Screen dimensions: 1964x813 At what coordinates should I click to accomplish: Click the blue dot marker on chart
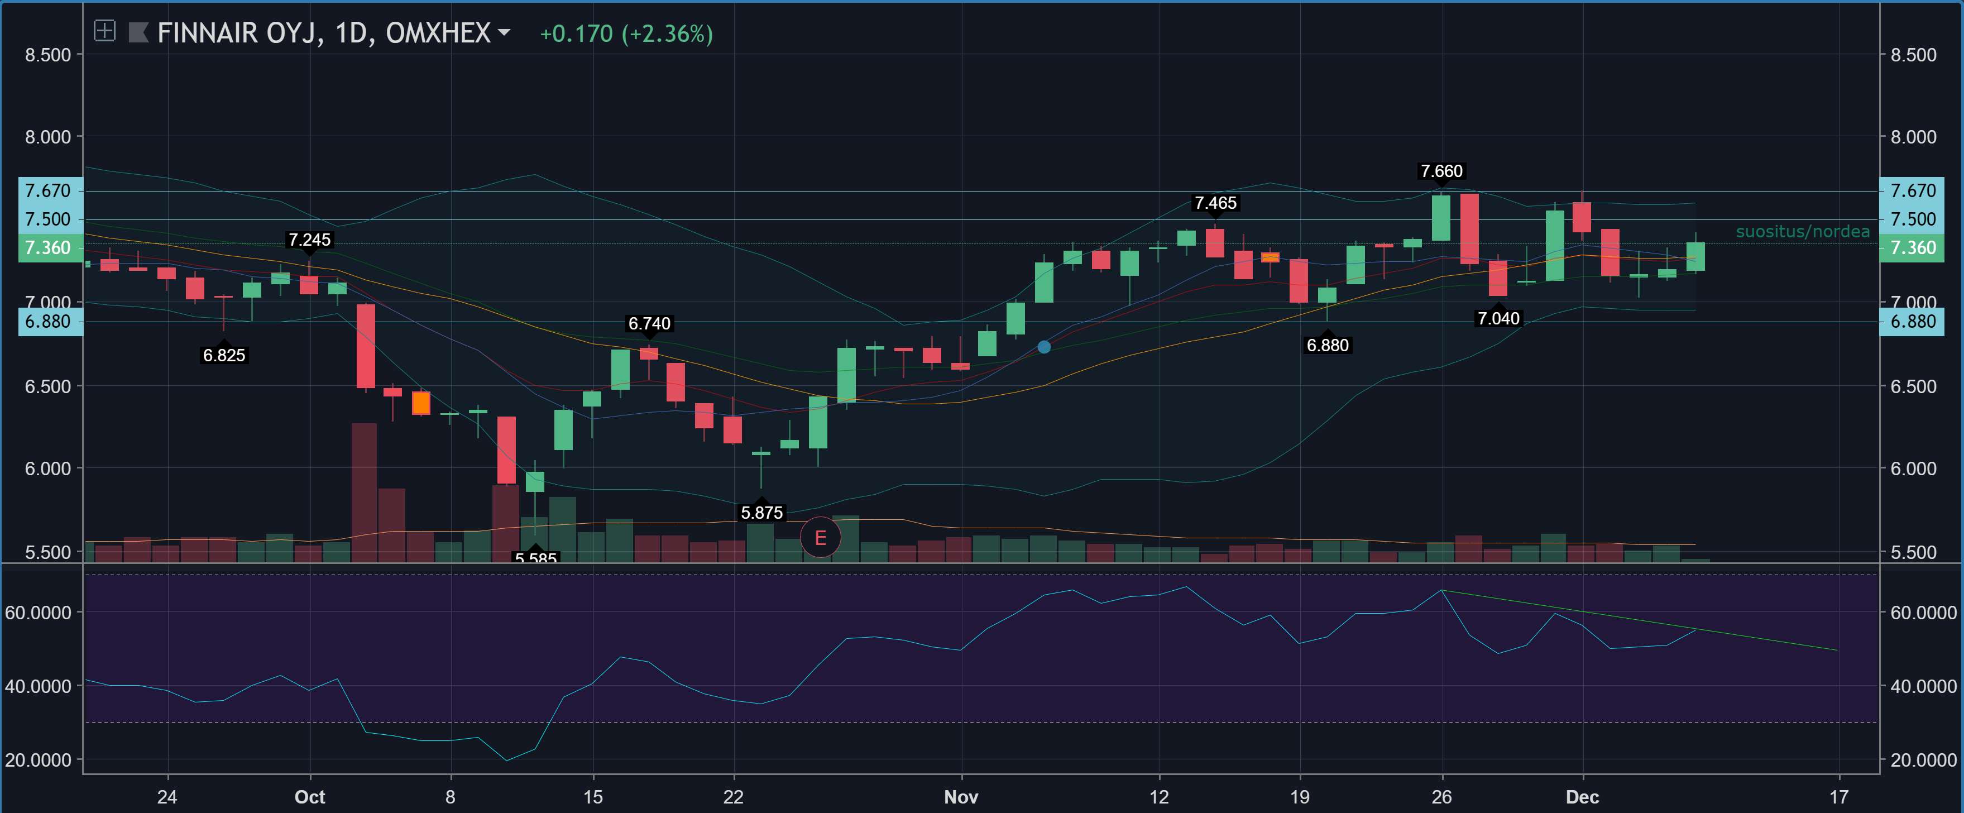coord(1044,347)
